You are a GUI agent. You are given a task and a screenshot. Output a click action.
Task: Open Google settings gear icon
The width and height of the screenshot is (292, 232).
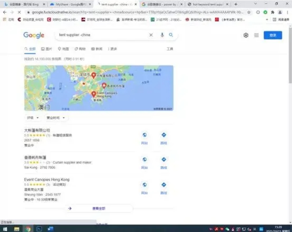(246, 35)
